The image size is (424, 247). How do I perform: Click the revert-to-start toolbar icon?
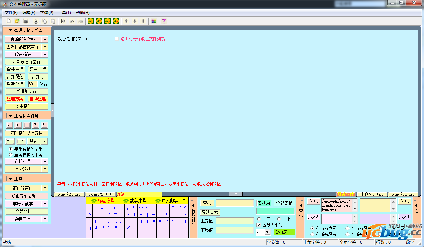click(x=63, y=21)
